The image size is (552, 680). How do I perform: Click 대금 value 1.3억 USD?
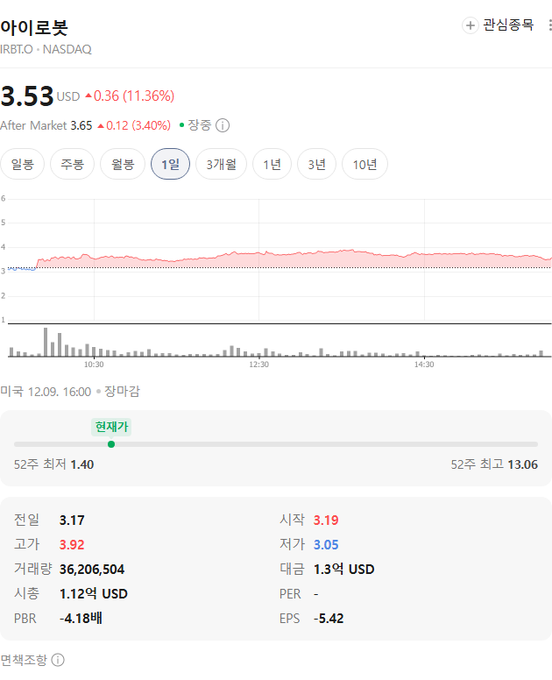point(343,569)
